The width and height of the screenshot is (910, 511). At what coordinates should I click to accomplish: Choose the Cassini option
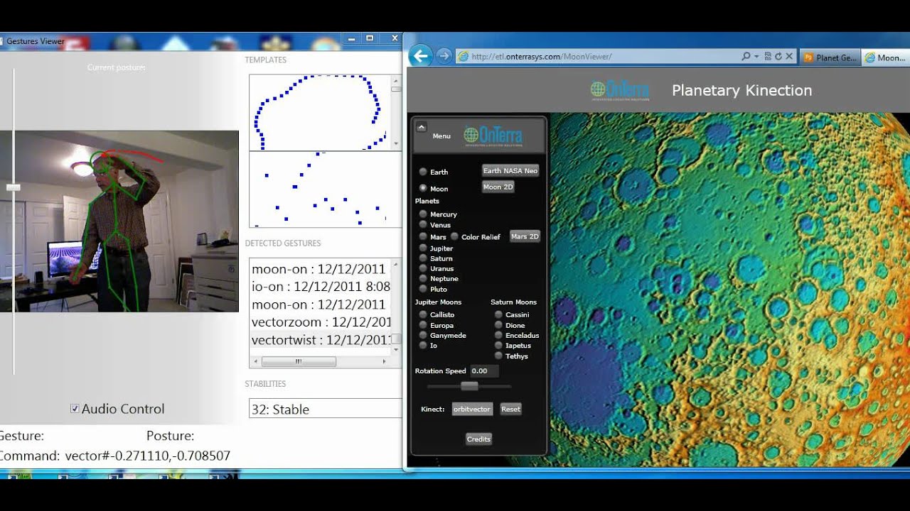coord(498,314)
